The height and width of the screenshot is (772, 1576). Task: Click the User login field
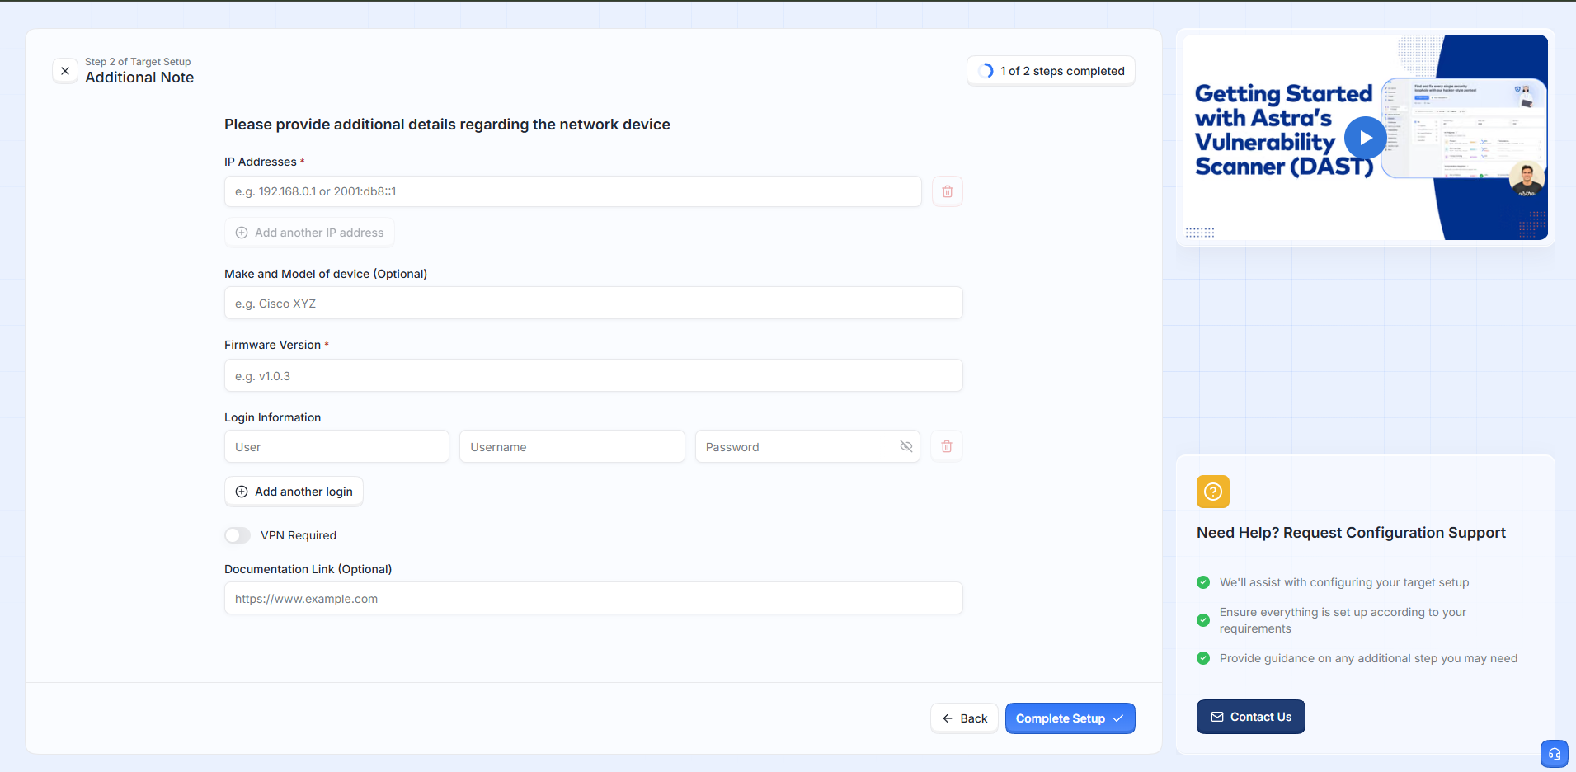click(336, 446)
